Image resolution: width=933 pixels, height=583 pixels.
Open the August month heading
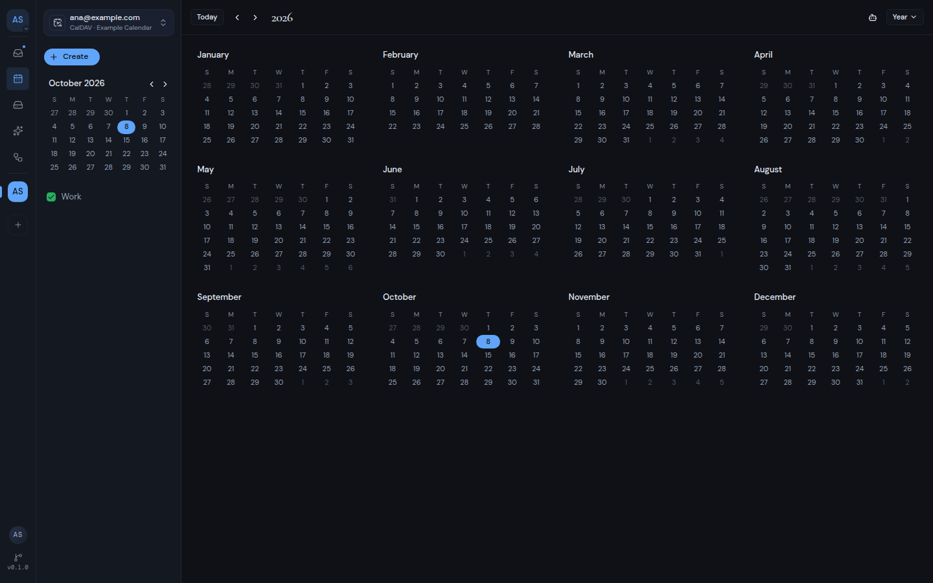click(768, 170)
